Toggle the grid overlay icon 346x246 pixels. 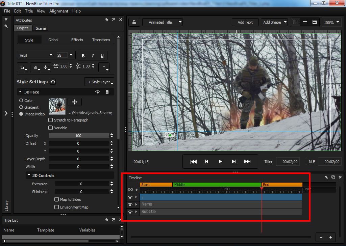[295, 22]
